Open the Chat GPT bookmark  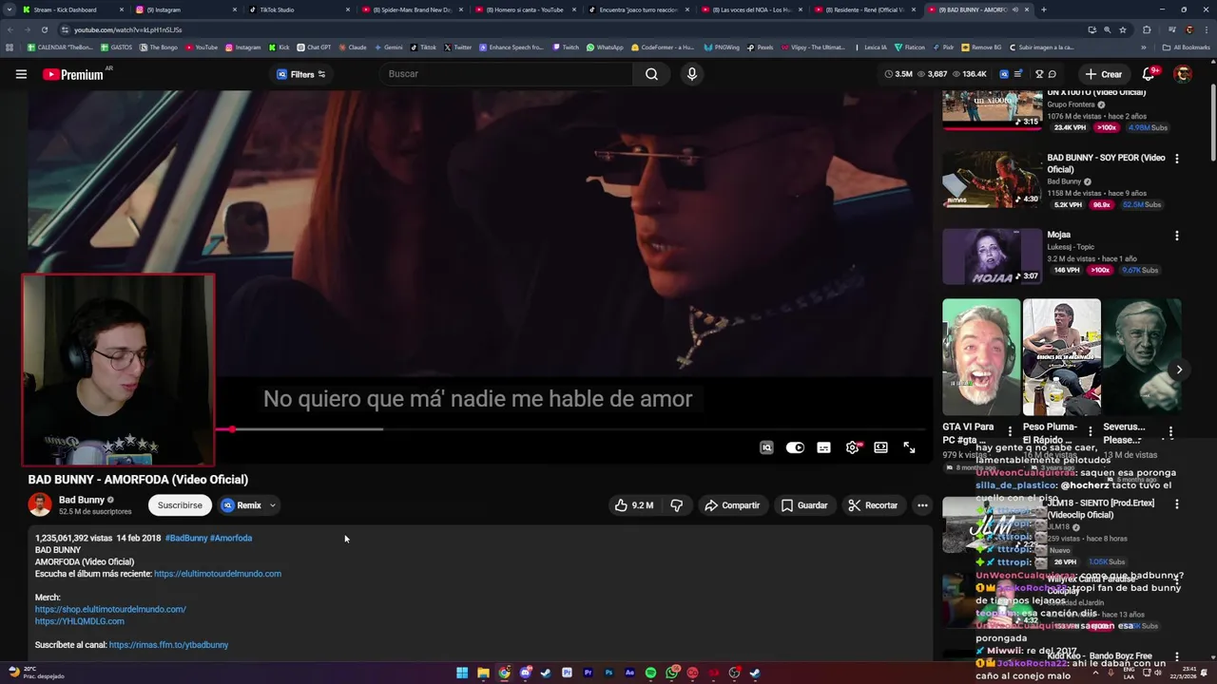pos(314,47)
